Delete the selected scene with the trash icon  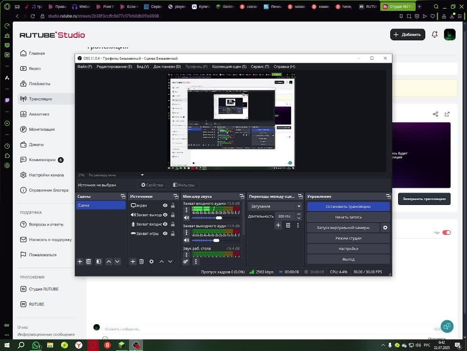click(x=89, y=261)
